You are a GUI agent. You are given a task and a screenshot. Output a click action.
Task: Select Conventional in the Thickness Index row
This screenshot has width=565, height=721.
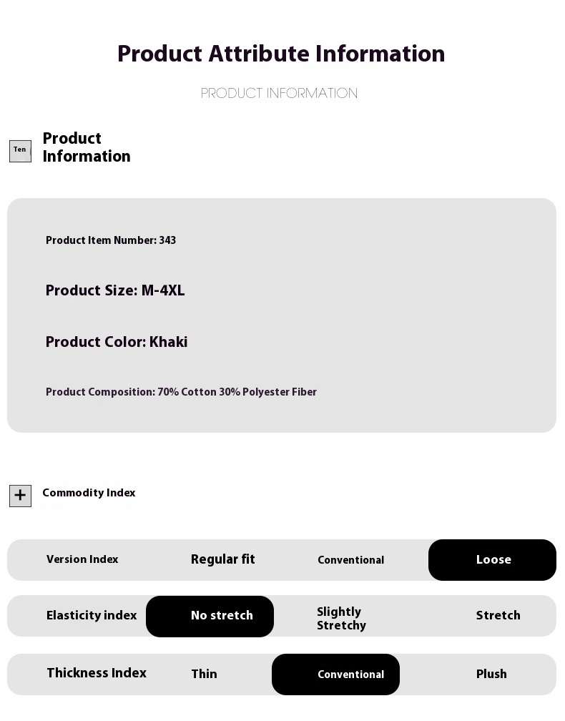click(336, 675)
